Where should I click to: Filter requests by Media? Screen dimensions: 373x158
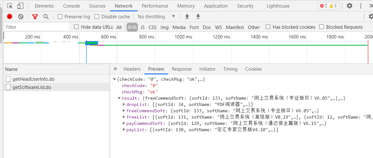click(x=179, y=27)
